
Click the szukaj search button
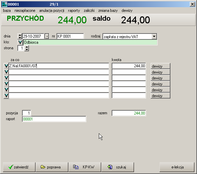tap(118, 167)
